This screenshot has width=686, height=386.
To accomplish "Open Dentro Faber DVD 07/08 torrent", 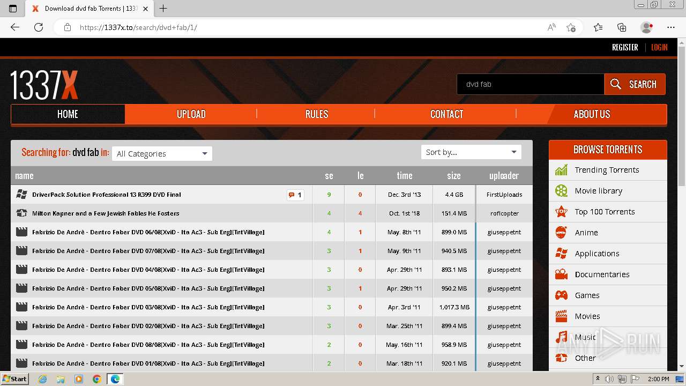I will [x=148, y=251].
